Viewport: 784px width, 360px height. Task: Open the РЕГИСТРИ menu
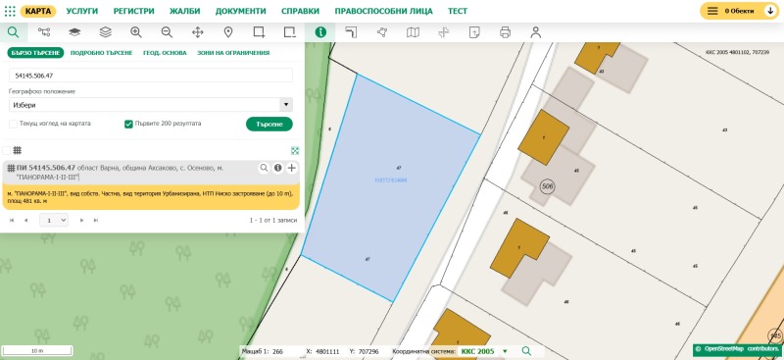click(133, 11)
